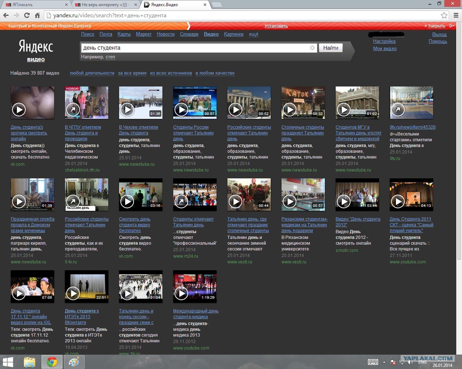Open the Windows Start button
Viewport: 462px width, 369px height.
point(8,362)
